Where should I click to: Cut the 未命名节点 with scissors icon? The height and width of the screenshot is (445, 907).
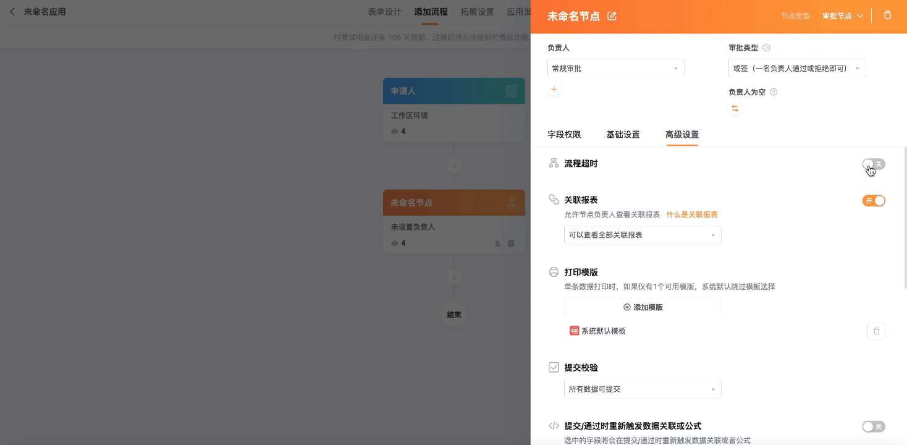coord(497,244)
